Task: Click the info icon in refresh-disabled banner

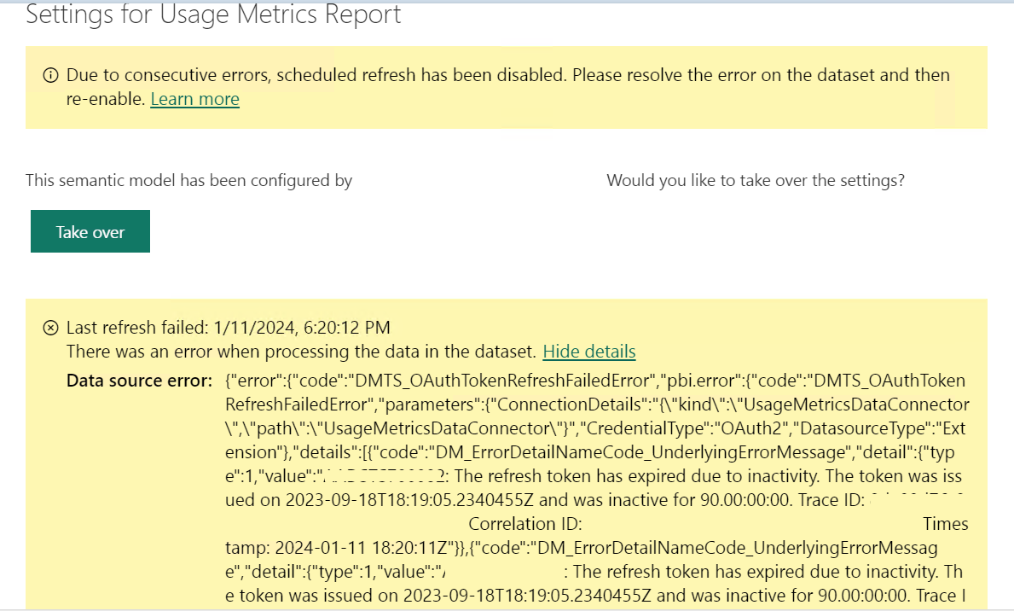Action: click(50, 76)
